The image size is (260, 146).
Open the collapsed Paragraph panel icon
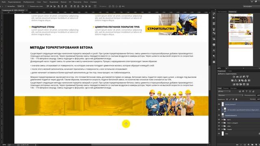(214, 56)
